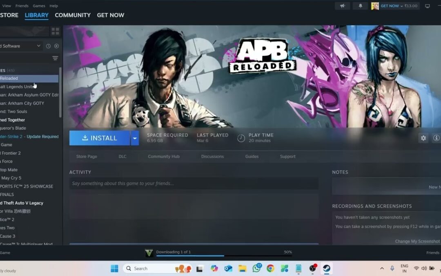
Task: Open Task View on the taskbar
Action: pyautogui.click(x=200, y=269)
